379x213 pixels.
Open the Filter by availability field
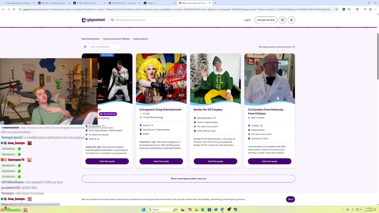pyautogui.click(x=104, y=47)
